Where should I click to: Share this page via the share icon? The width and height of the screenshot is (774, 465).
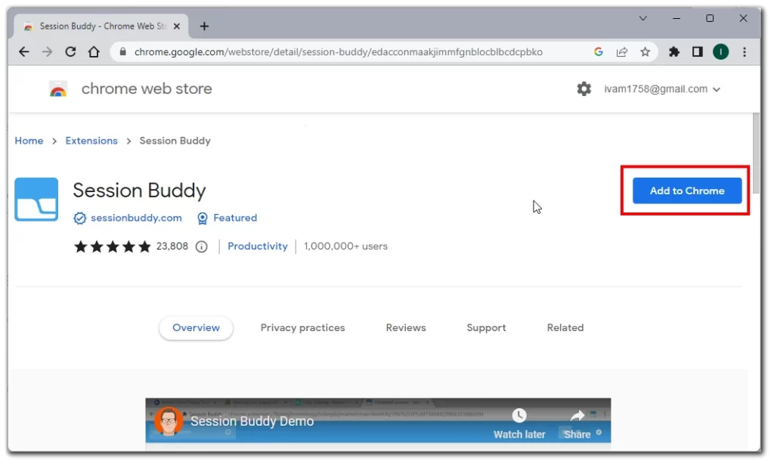622,52
